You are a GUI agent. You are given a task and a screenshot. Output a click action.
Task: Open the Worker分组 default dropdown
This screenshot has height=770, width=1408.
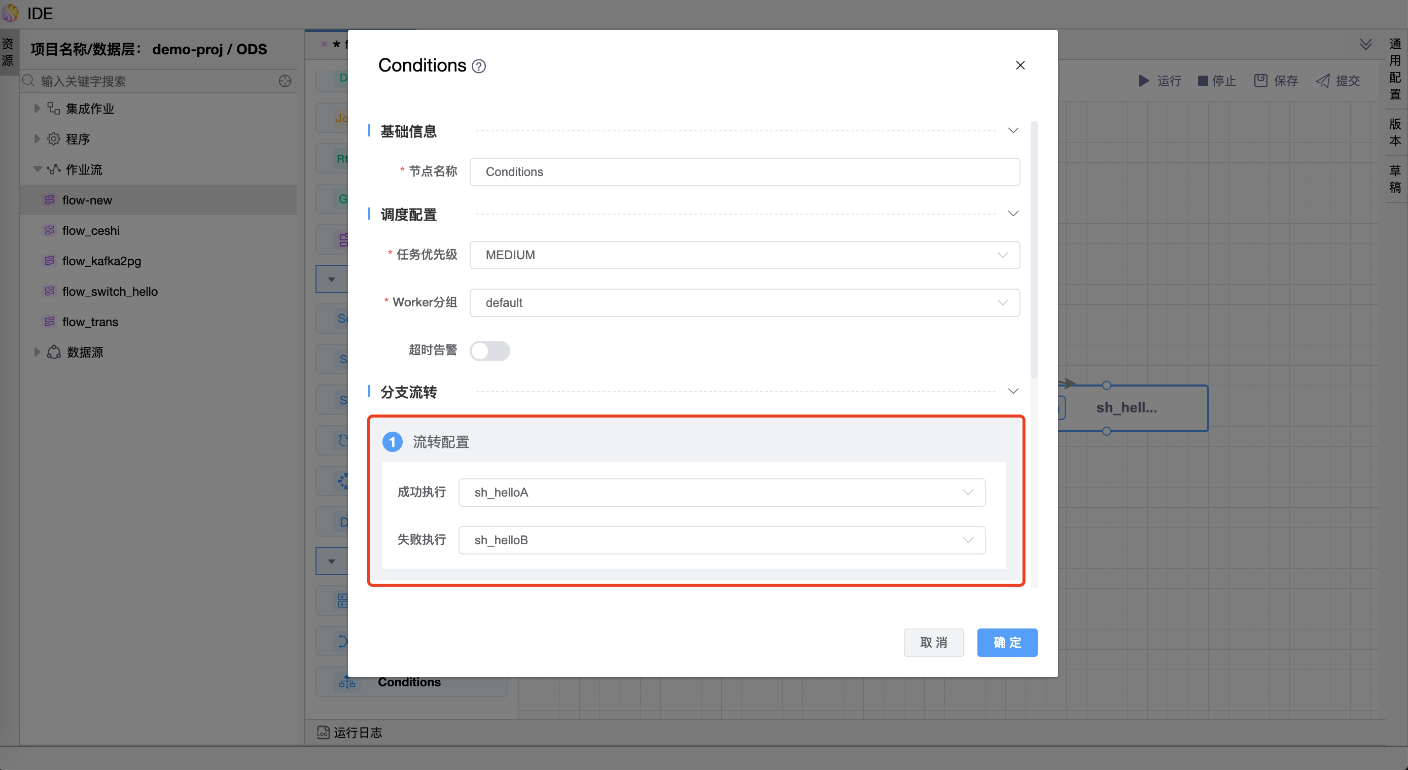(x=744, y=302)
